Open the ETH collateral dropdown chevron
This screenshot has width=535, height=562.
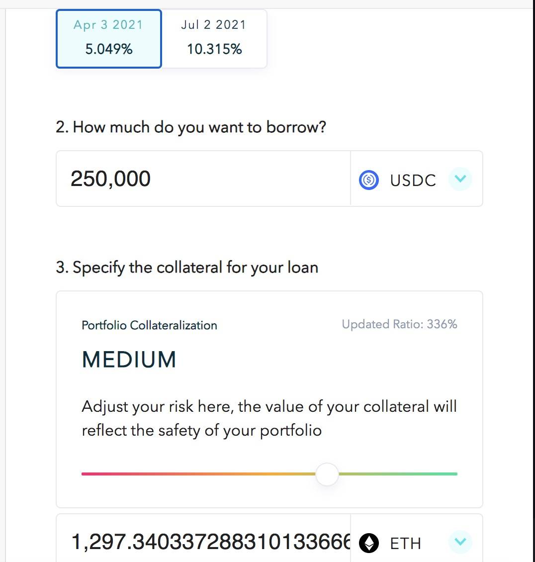(x=460, y=541)
